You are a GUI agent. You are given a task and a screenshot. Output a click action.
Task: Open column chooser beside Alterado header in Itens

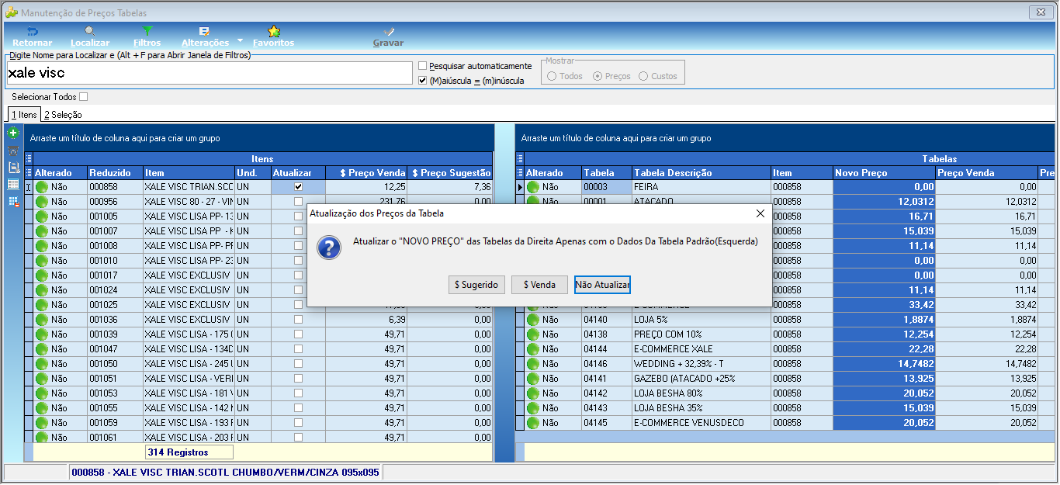29,173
